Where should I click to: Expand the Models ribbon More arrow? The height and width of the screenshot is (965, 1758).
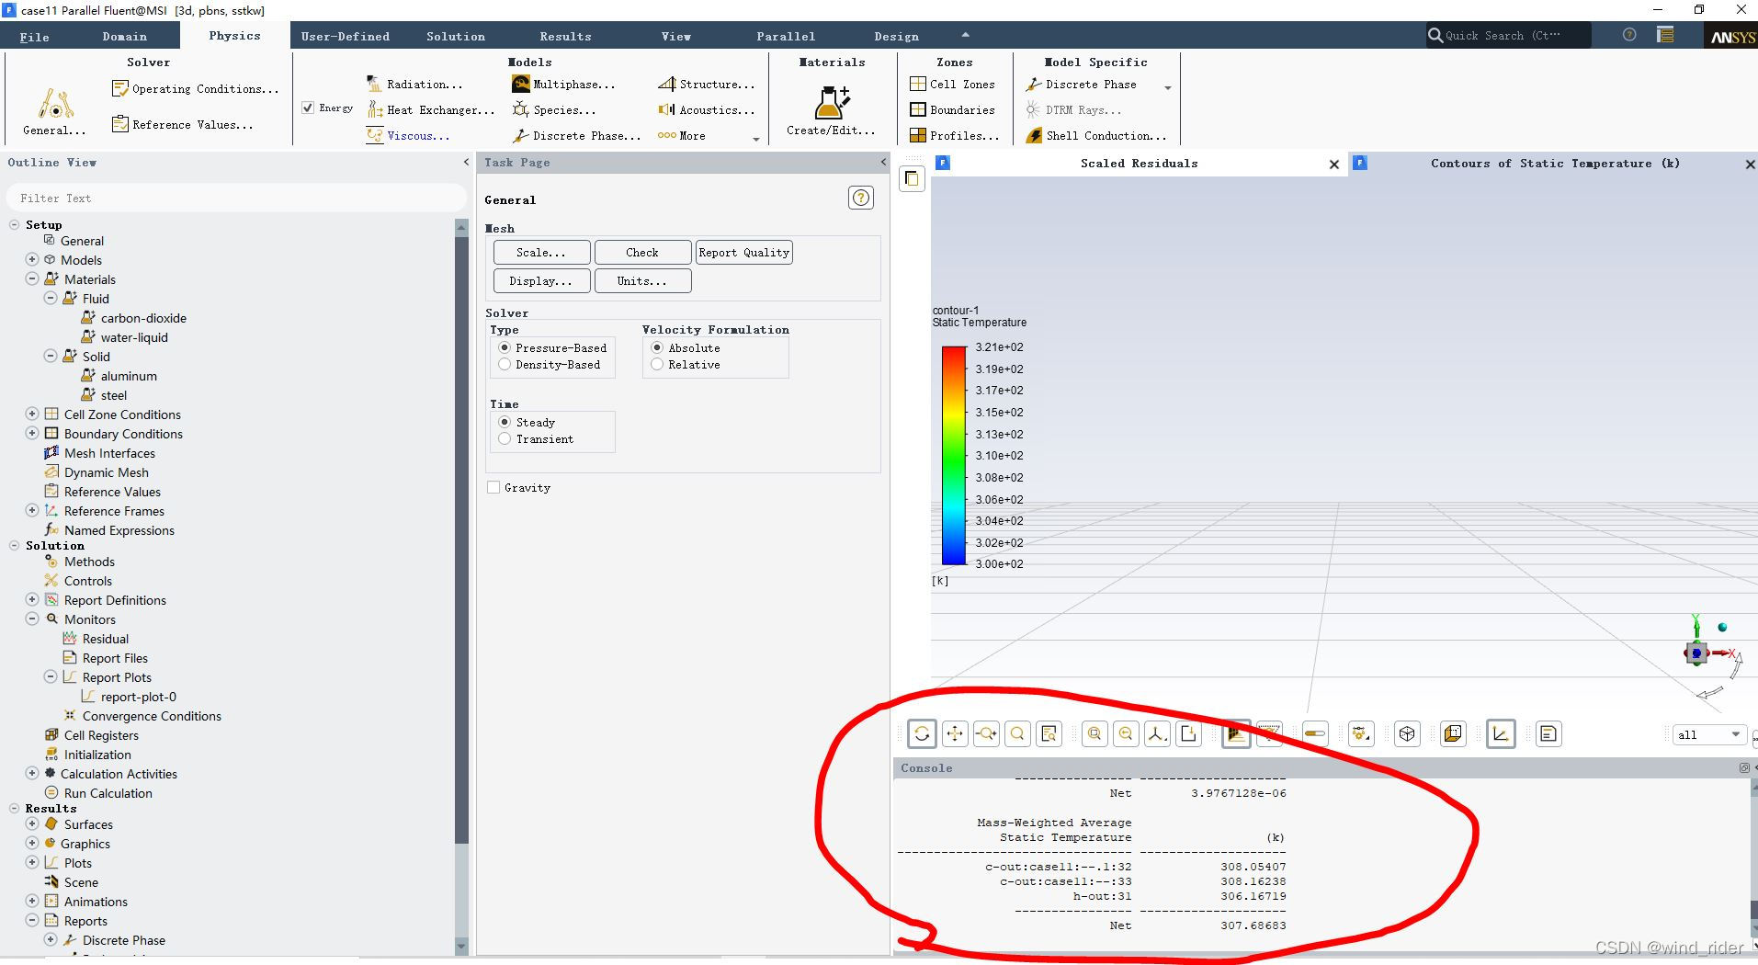tap(756, 139)
